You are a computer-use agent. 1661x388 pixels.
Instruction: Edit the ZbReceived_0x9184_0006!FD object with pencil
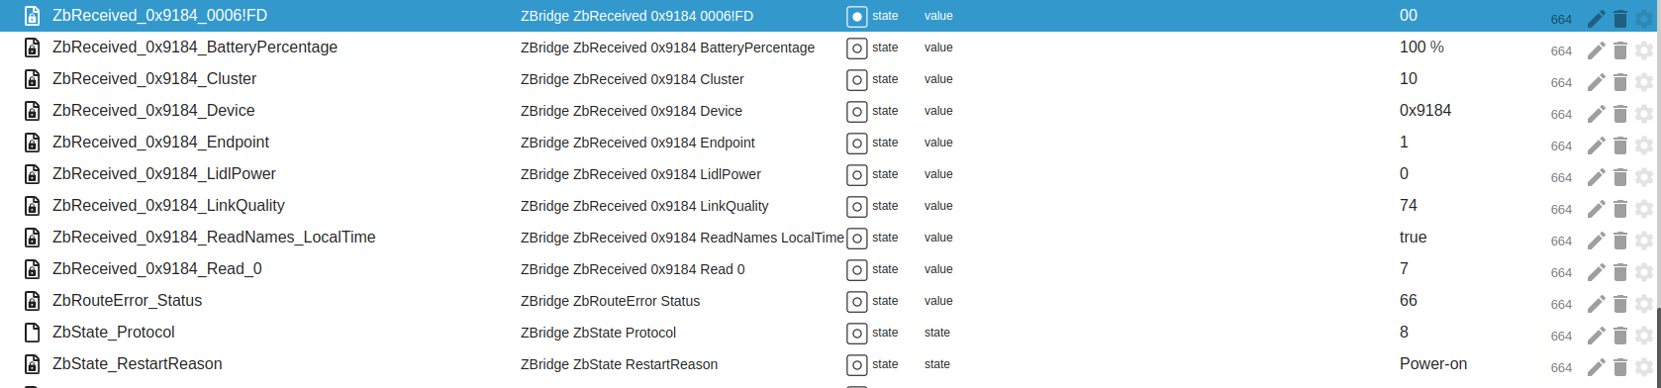[1596, 19]
